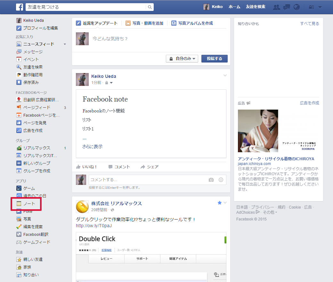
Task: Click the ICHIROYA kimono ad image
Action: [279, 131]
